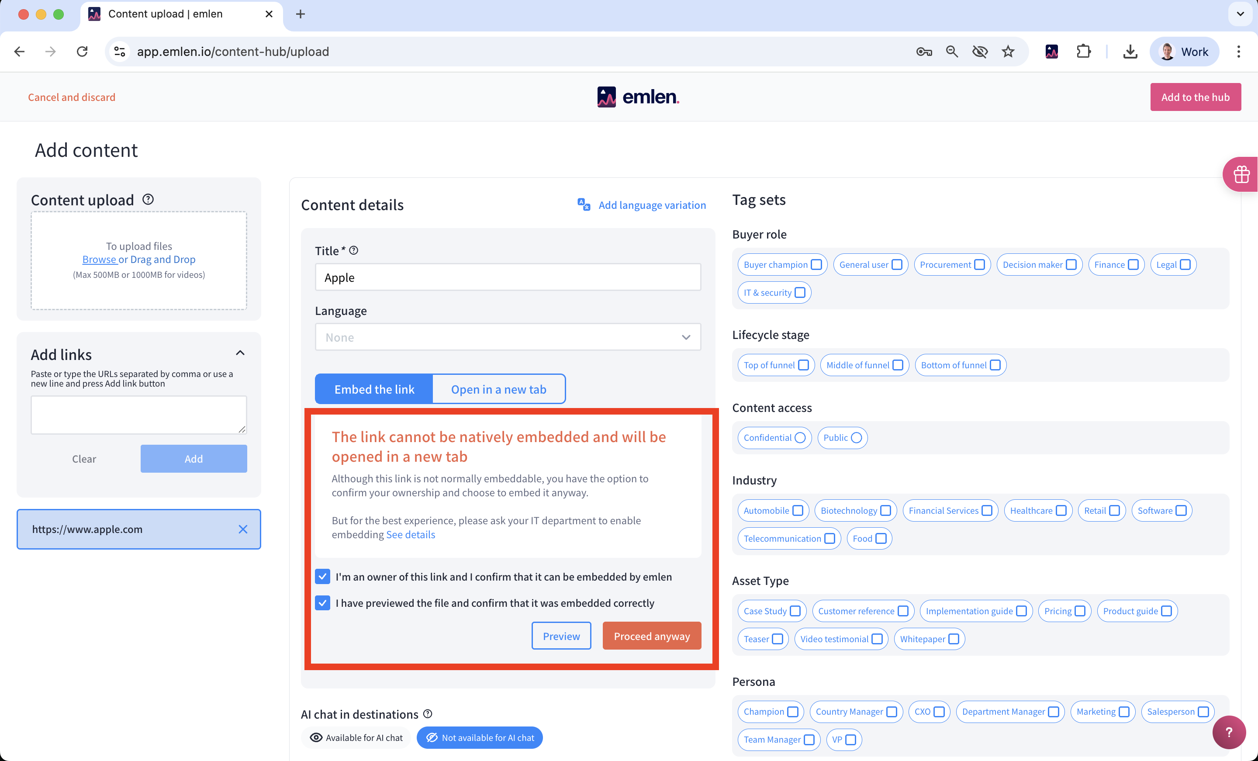
Task: Click the Add links URL text area
Action: coord(138,415)
